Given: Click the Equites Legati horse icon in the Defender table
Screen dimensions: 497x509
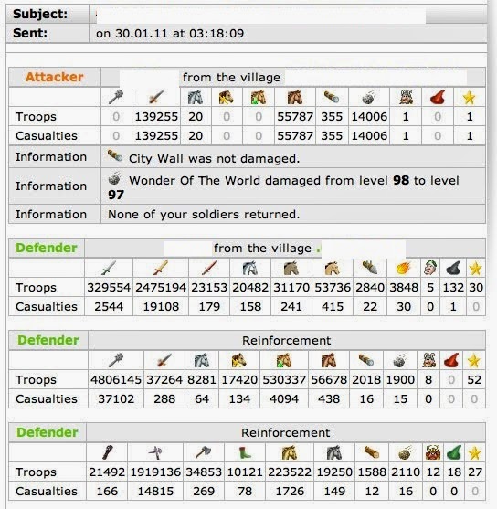Looking at the screenshot, I should [x=250, y=268].
